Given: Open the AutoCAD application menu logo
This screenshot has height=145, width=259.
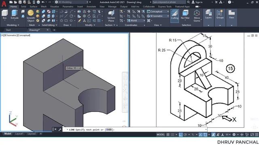Looking at the screenshot, I should [4, 4].
